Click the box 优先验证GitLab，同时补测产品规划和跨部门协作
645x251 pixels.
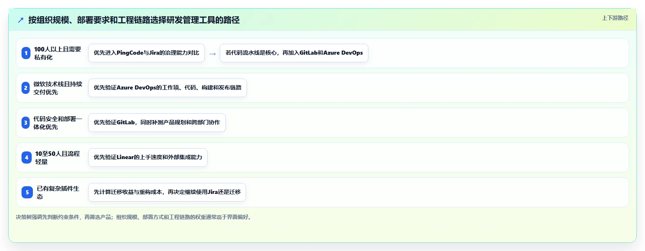click(x=157, y=123)
